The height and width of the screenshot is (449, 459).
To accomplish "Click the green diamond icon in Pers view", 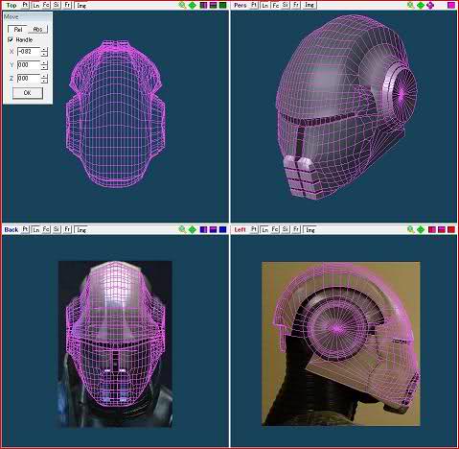I will coord(421,6).
